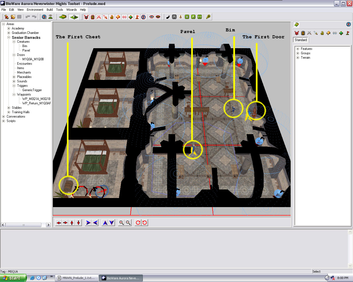The width and height of the screenshot is (353, 282).
Task: Open the File menu
Action: 4,10
